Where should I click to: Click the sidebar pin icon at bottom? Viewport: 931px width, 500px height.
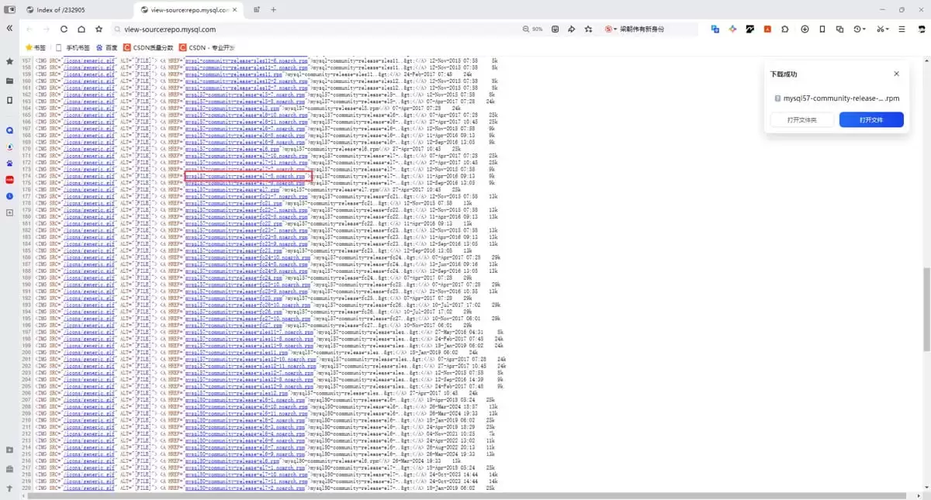coord(9,489)
